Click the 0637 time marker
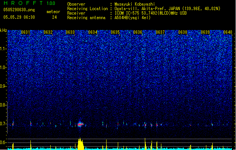Screen dimensions: 236x150 pyautogui.click(x=160, y=32)
